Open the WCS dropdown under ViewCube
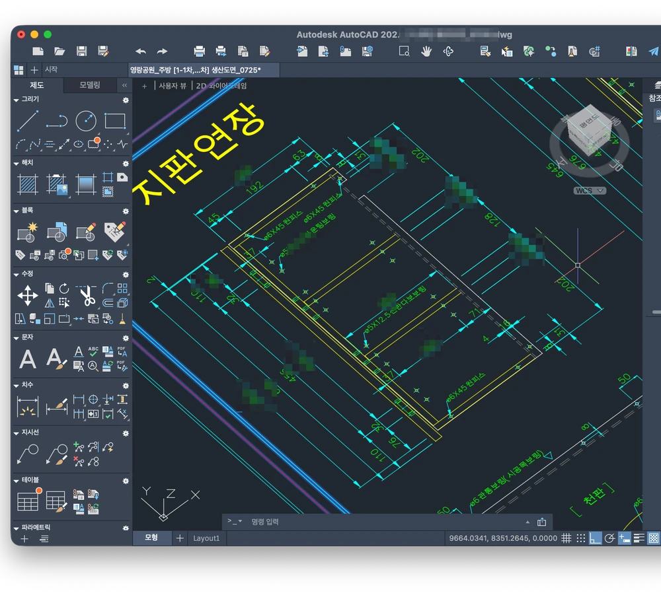661x595 pixels. pos(590,191)
